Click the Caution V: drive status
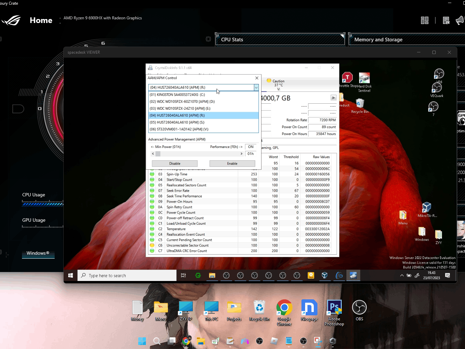Screen dimensions: 465x349 pyautogui.click(x=275, y=85)
